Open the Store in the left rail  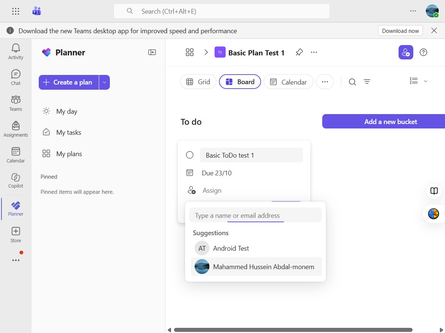15,235
